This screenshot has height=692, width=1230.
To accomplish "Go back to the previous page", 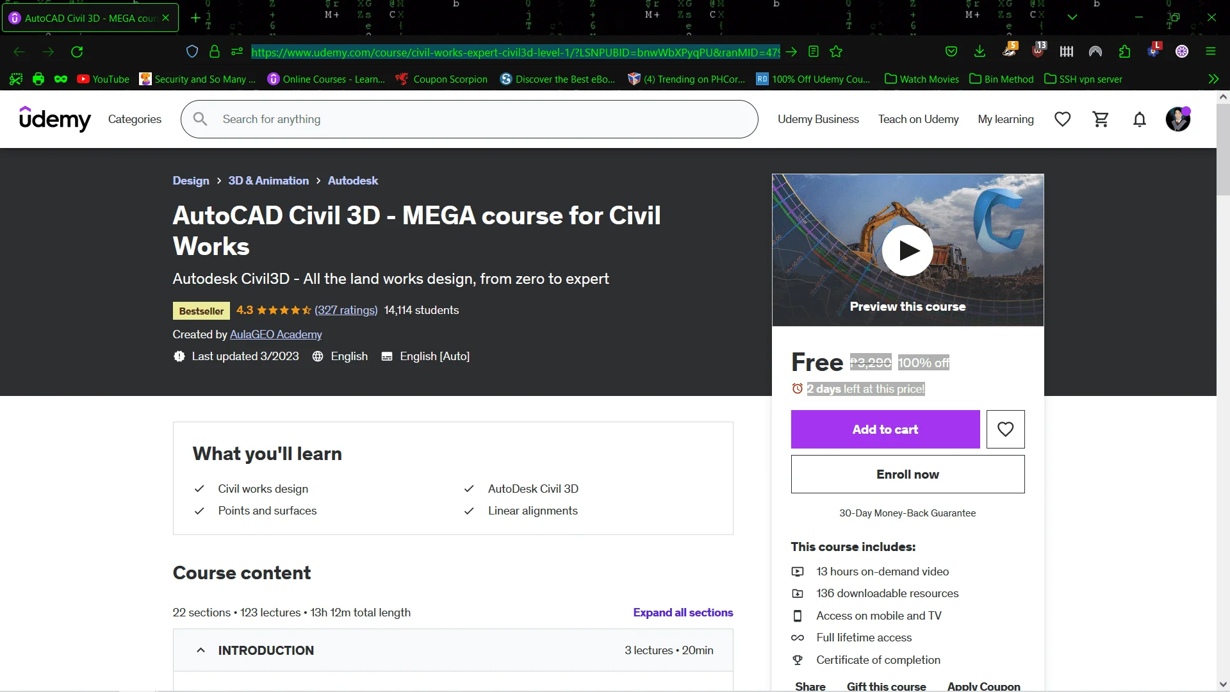I will pos(19,52).
